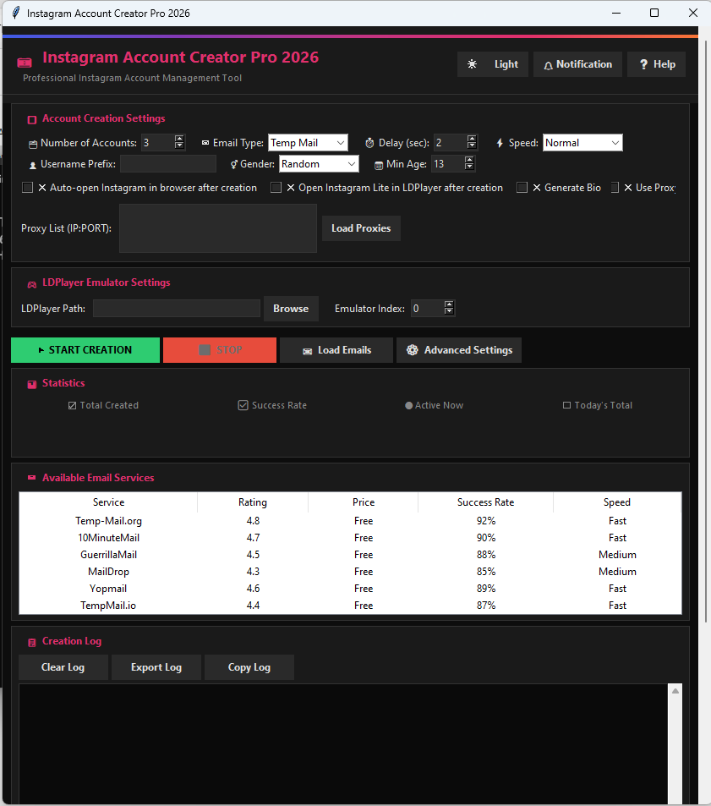Viewport: 711px width, 806px height.
Task: Focus the Proxy List text area
Action: pyautogui.click(x=218, y=228)
